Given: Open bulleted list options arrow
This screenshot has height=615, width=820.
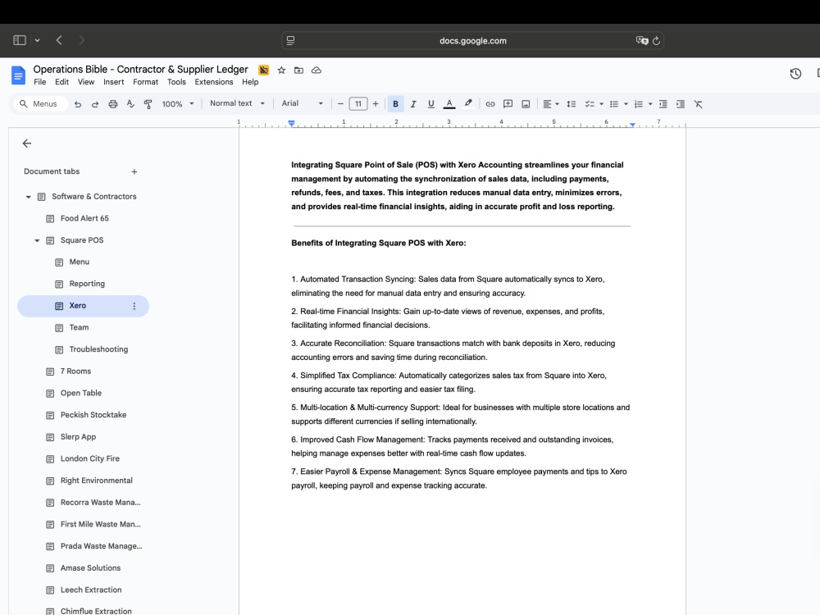Looking at the screenshot, I should [626, 104].
